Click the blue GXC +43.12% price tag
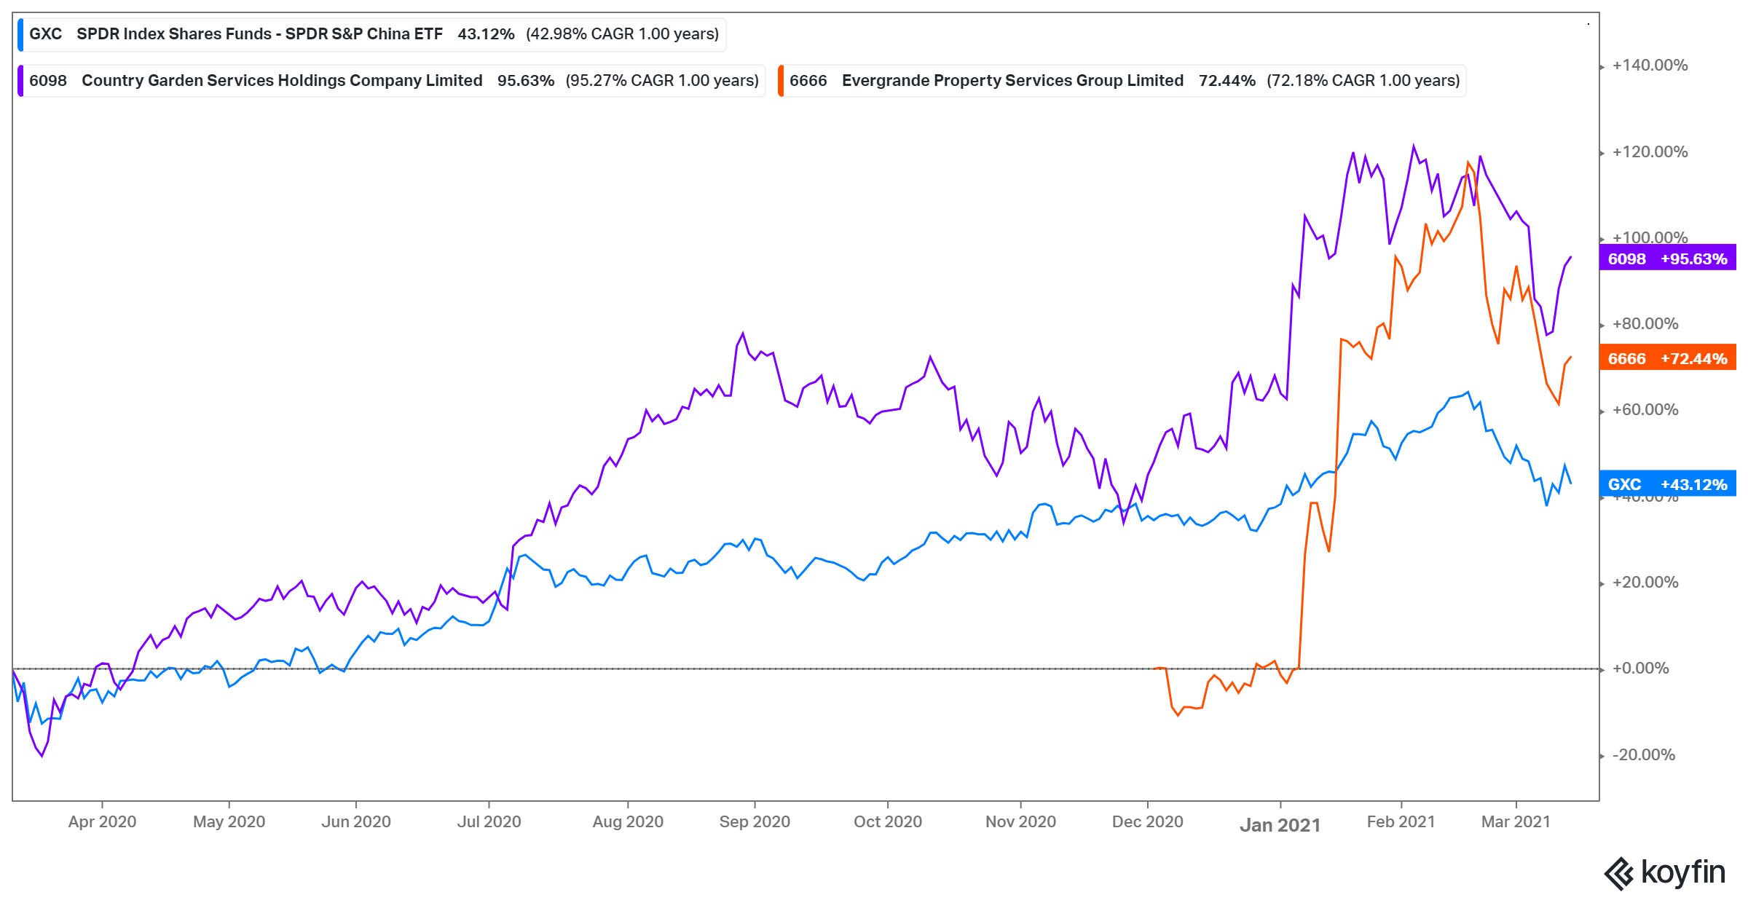This screenshot has height=903, width=1748. [1667, 484]
